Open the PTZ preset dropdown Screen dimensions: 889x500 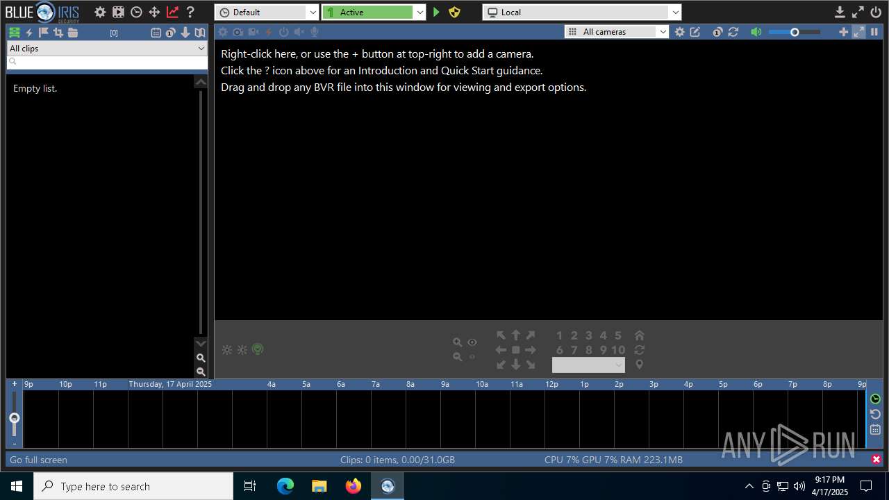pos(588,365)
